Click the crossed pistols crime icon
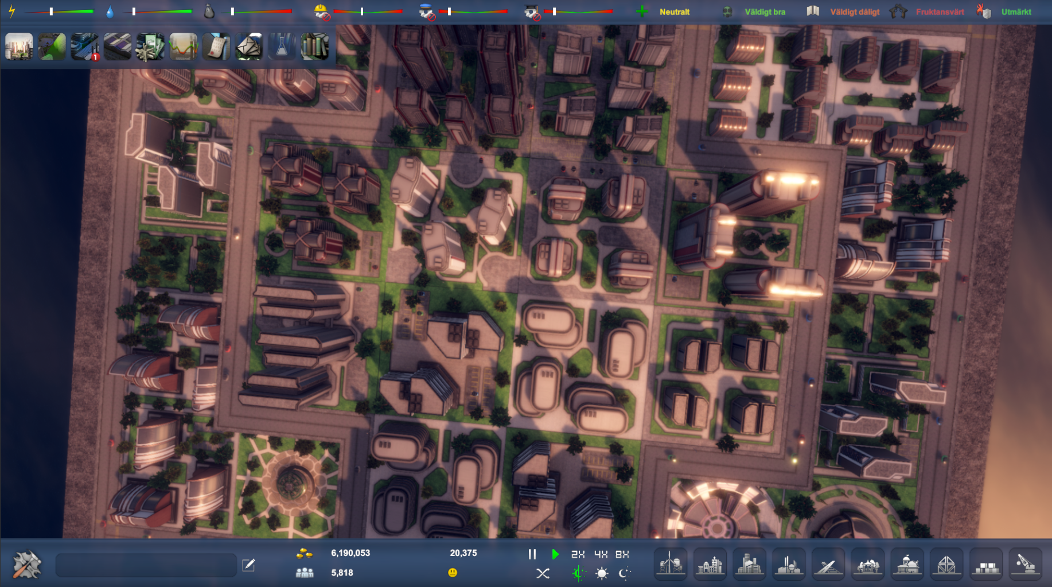This screenshot has width=1052, height=587. click(x=898, y=11)
